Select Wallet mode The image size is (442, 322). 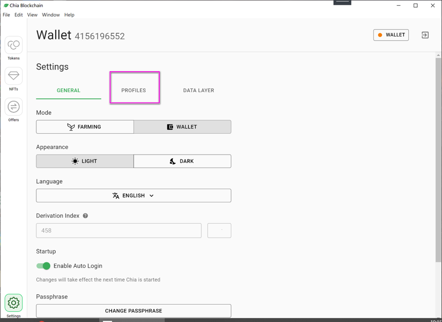pyautogui.click(x=183, y=127)
